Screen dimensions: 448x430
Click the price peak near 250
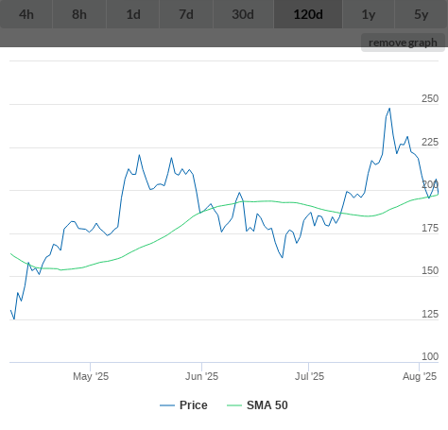(x=389, y=109)
